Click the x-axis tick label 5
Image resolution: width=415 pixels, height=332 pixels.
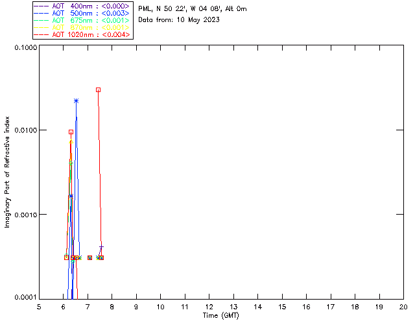39,307
